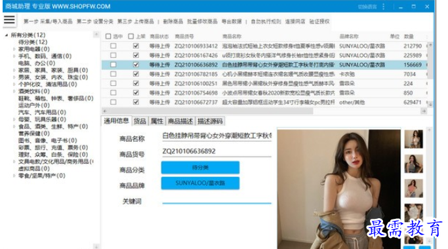This screenshot has width=448, height=249.
Task: Click 验证授权 in toolbar
Action: [x=319, y=22]
